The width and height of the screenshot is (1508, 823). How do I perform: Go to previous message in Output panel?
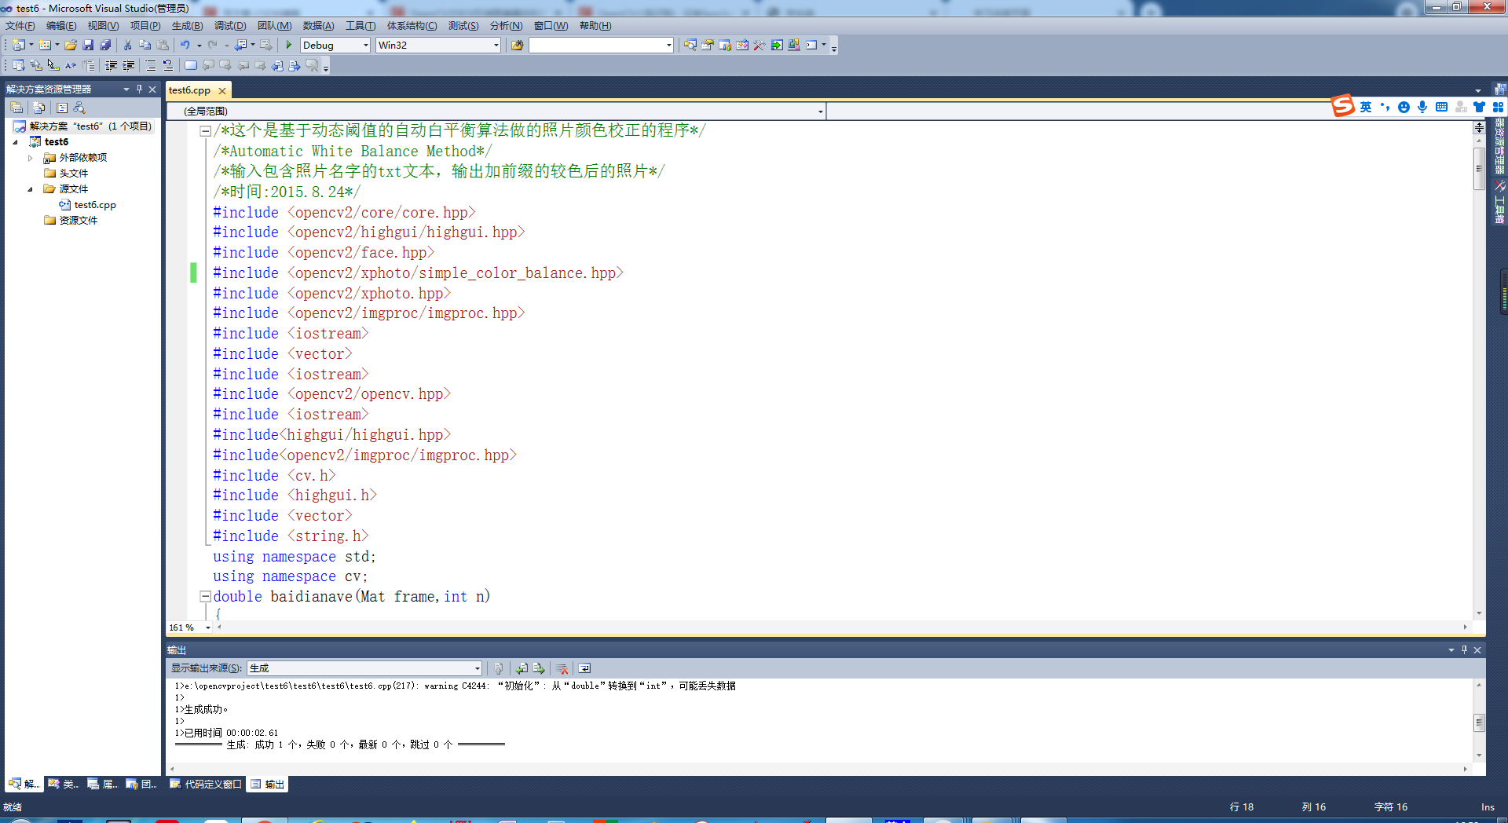point(522,668)
